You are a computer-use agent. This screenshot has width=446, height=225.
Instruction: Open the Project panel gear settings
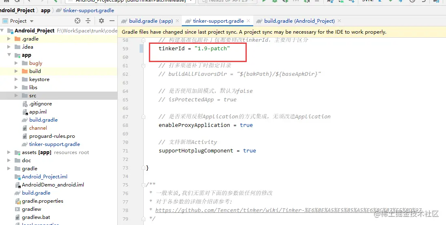pos(101,21)
